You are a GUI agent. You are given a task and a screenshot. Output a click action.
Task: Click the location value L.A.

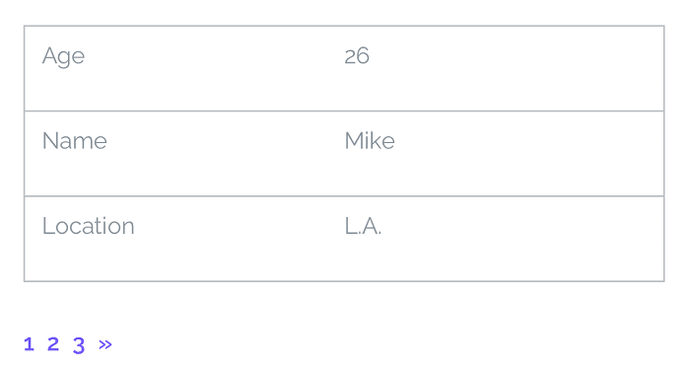click(363, 226)
